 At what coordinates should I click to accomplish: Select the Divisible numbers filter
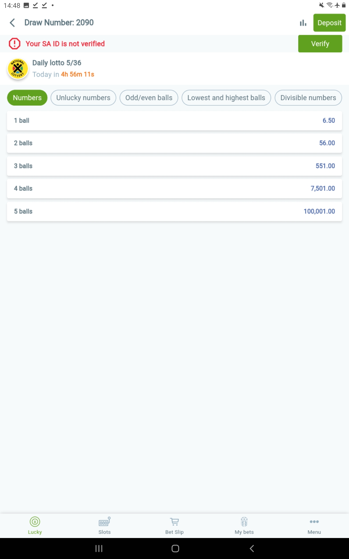[308, 98]
